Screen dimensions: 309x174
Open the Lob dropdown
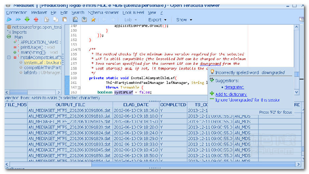[130, 20]
